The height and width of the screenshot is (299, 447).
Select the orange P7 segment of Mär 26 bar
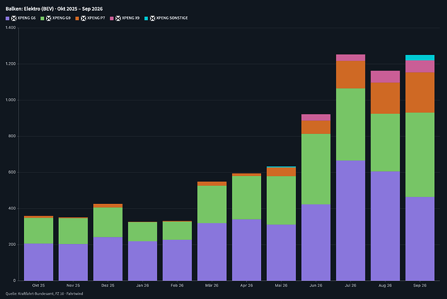pos(212,184)
